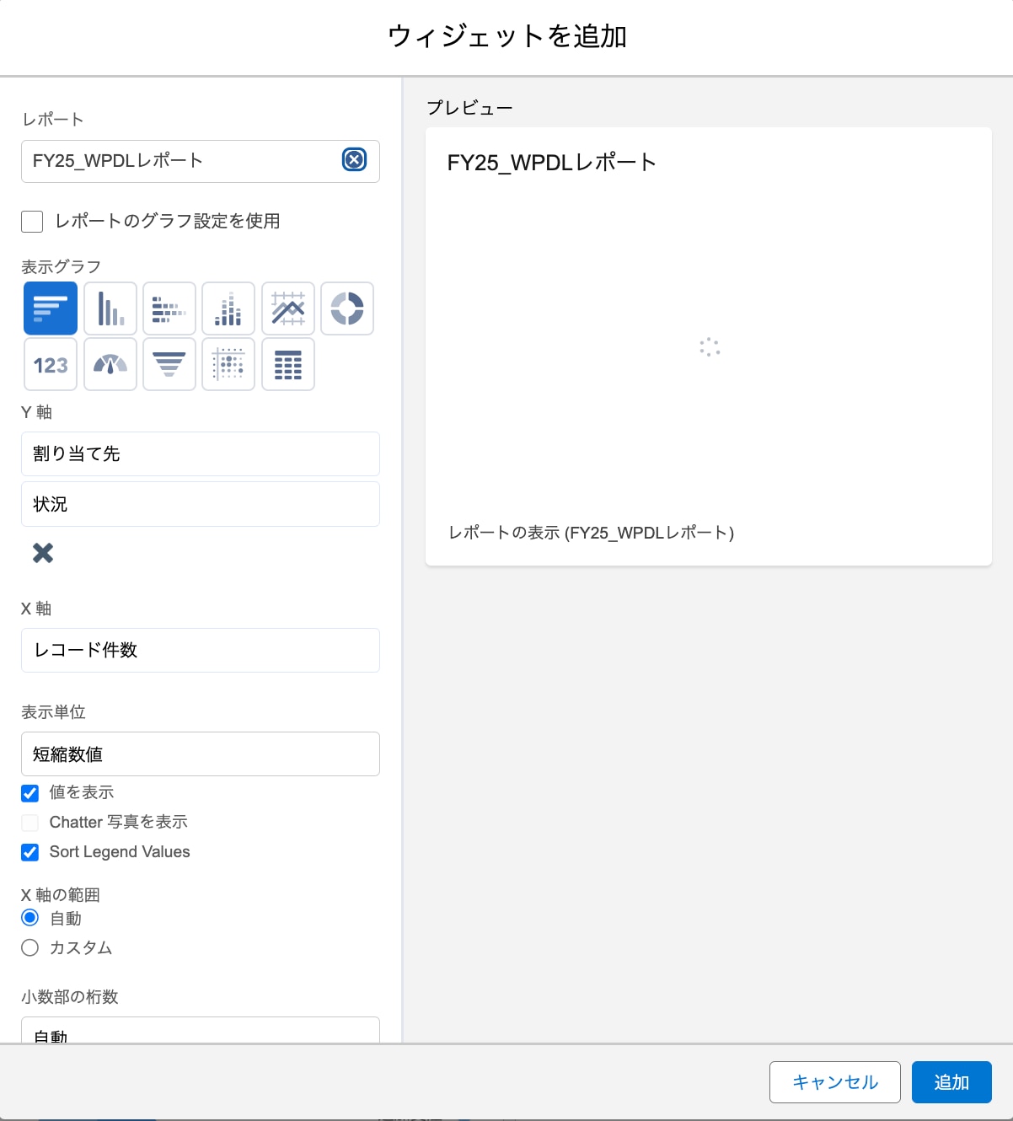Viewport: 1013px width, 1121px height.
Task: Click the FY25_WPDLレポート report input field
Action: point(201,161)
